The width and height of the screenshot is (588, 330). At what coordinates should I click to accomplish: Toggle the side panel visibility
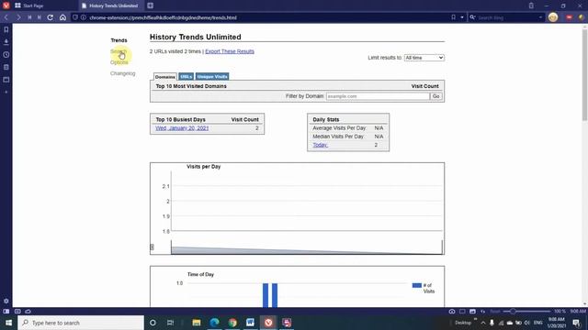tap(6, 312)
